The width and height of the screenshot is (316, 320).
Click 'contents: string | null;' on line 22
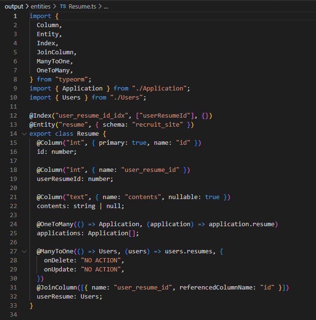click(80, 206)
